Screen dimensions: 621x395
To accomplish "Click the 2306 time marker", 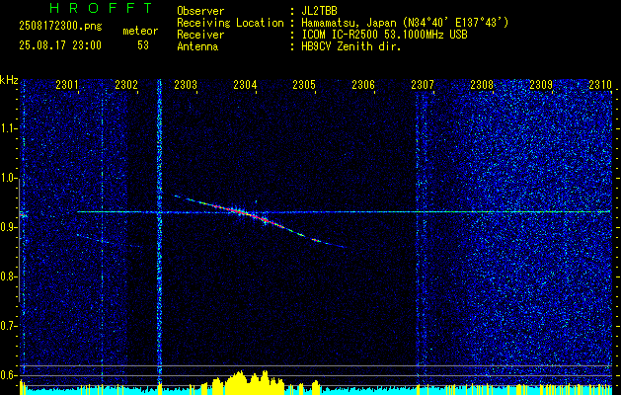I will pos(363,84).
